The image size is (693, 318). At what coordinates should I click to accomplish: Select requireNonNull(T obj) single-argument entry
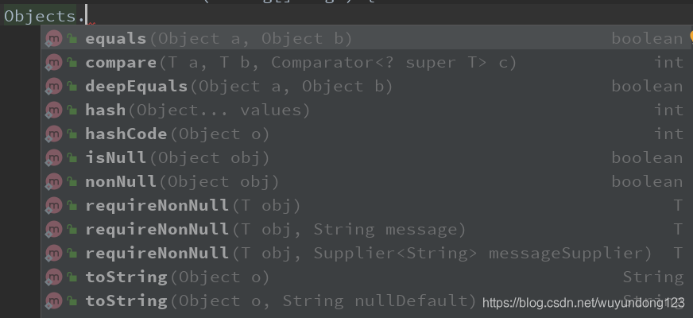[x=367, y=206]
